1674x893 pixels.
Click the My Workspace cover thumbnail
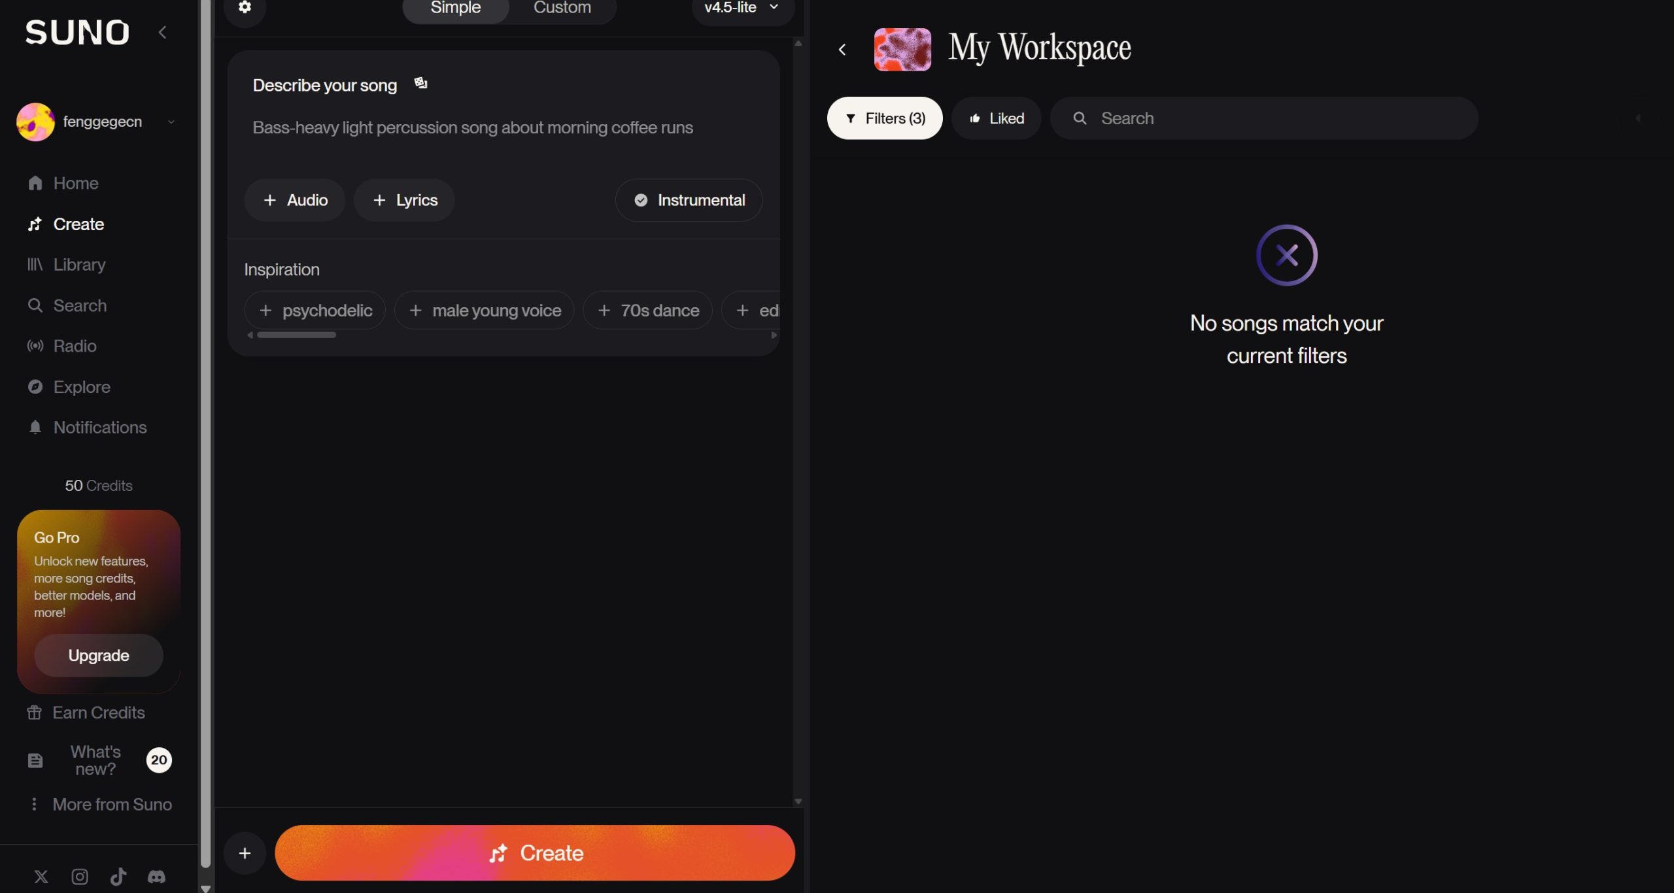(x=902, y=49)
